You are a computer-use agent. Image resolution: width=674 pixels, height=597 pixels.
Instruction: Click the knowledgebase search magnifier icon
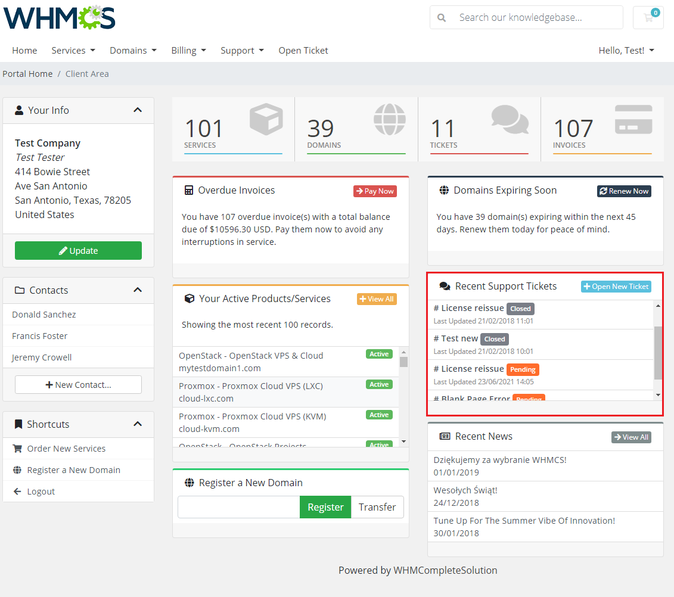click(441, 18)
